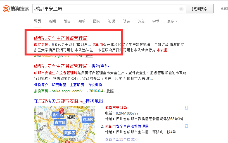Click map marker 2 near 金牛区
The width and height of the screenshot is (228, 143).
coord(62,111)
